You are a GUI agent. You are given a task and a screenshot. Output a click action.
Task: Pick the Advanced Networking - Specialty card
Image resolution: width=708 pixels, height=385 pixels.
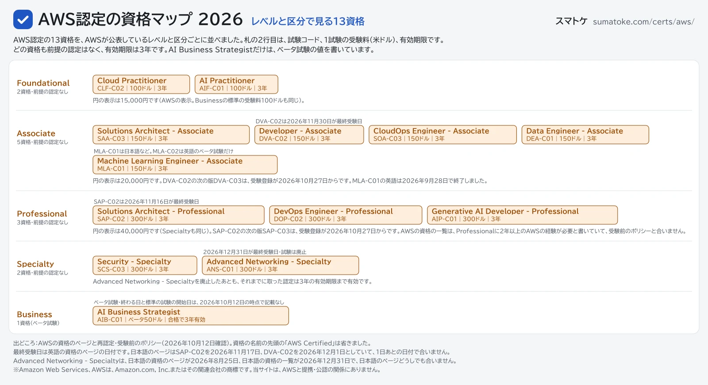pos(280,265)
